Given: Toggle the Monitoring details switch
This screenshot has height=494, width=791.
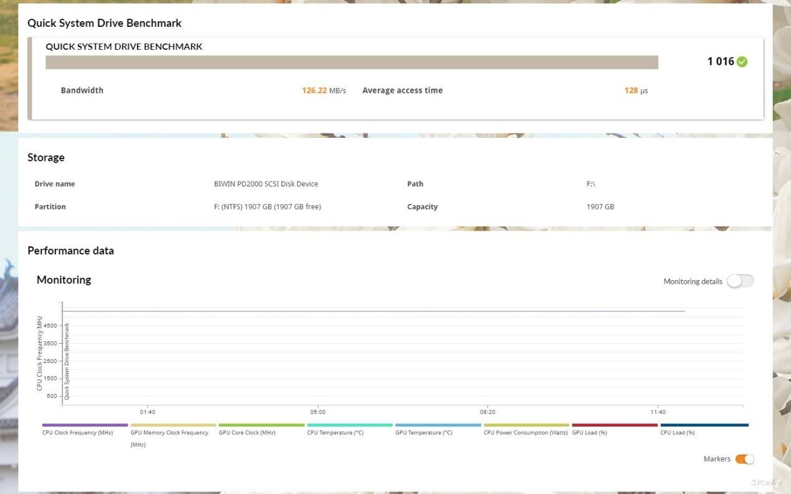Looking at the screenshot, I should pyautogui.click(x=741, y=281).
